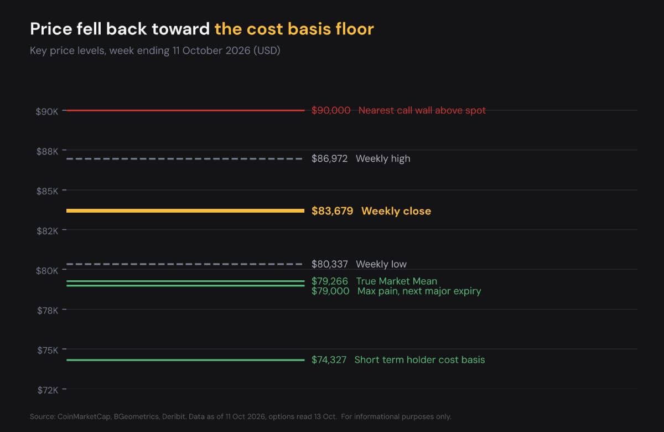Select the $79,266 value label

click(x=330, y=281)
